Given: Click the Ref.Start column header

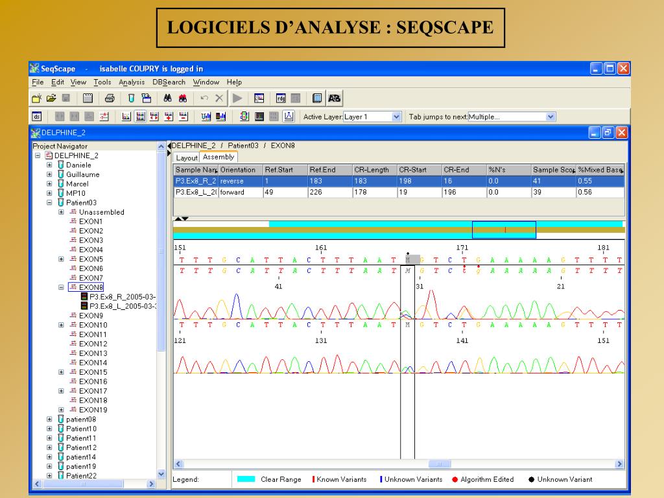Looking at the screenshot, I should [x=285, y=170].
